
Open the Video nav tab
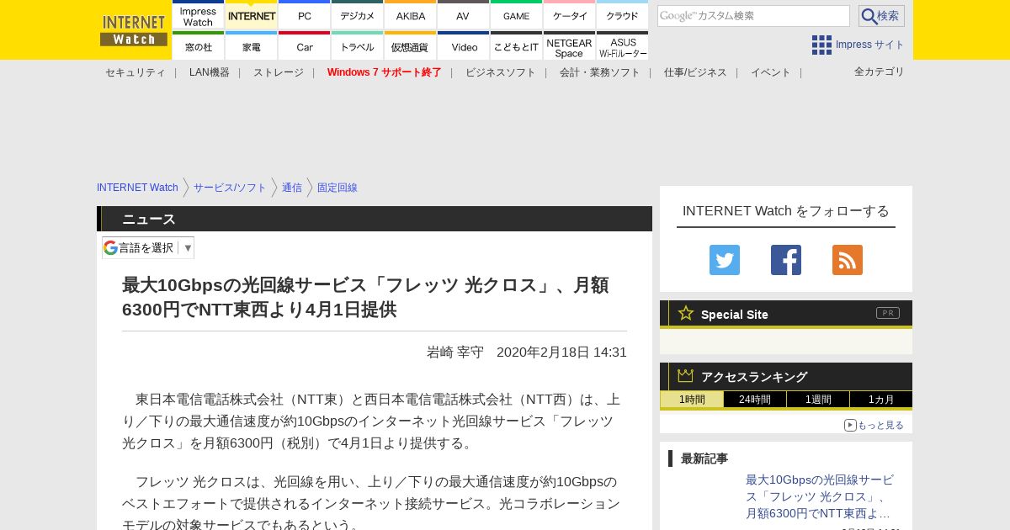pos(464,45)
